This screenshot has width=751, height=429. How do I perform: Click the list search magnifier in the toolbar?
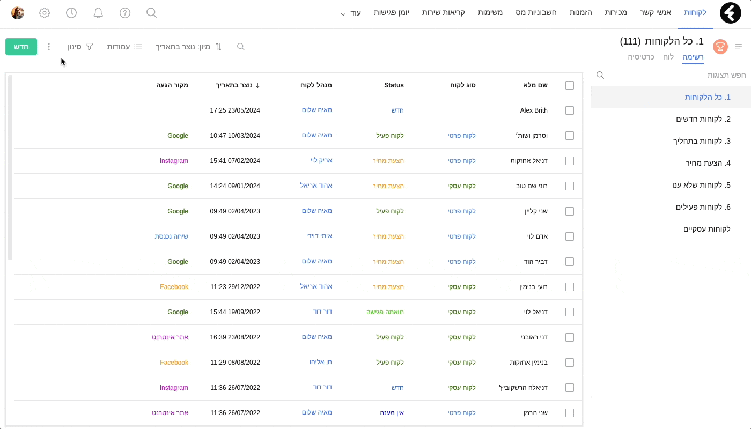coord(241,47)
